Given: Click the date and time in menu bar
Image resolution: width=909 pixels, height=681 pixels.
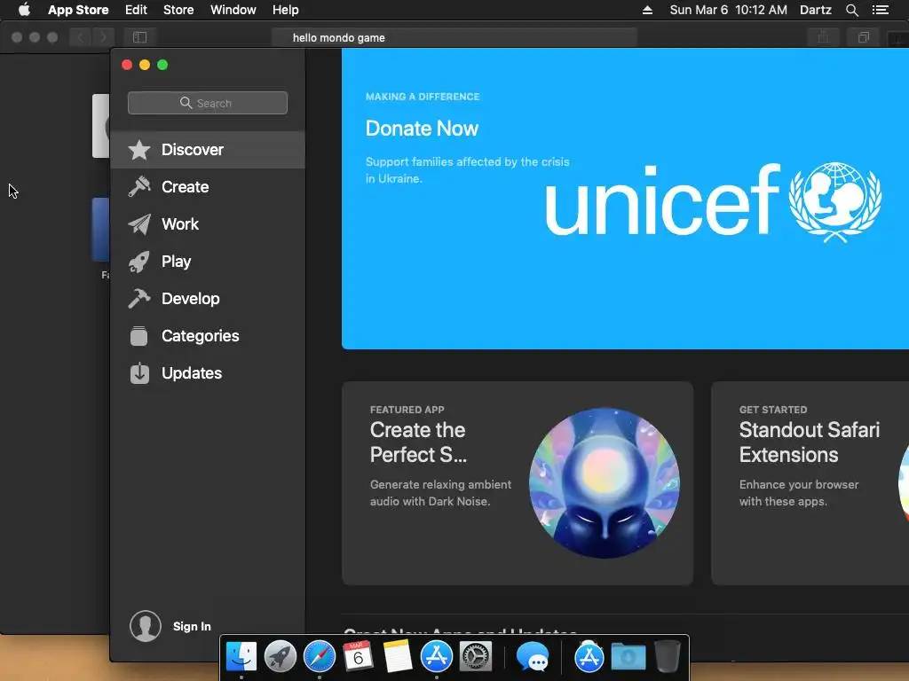Looking at the screenshot, I should tap(728, 10).
